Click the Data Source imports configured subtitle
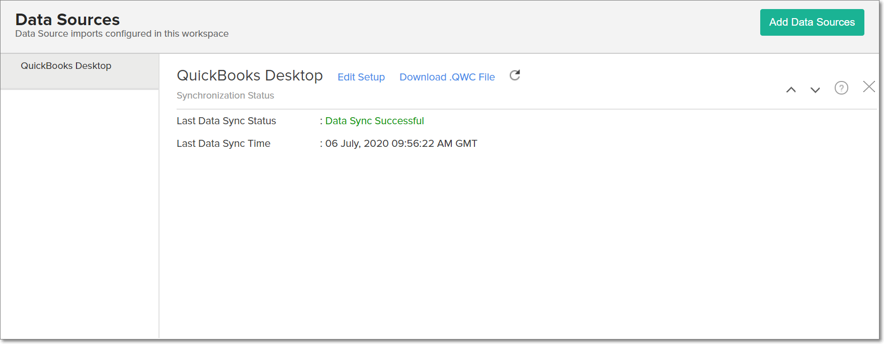 pyautogui.click(x=122, y=34)
